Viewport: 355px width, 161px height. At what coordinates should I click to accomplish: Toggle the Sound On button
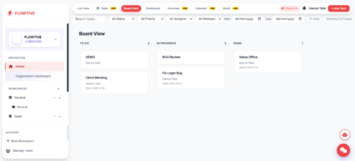point(289,8)
